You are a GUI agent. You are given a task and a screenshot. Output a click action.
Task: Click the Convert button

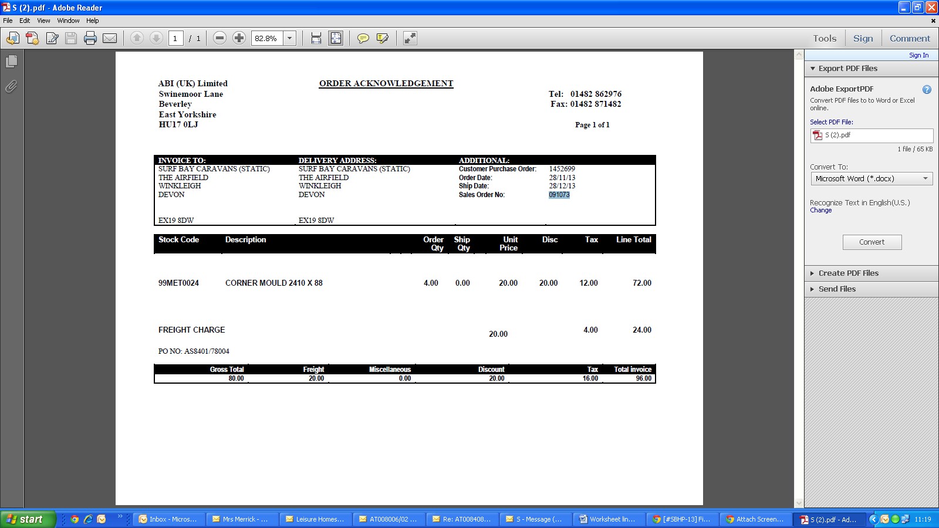click(872, 242)
